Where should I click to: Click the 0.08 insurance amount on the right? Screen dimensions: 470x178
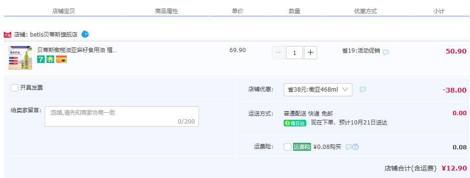tap(460, 147)
